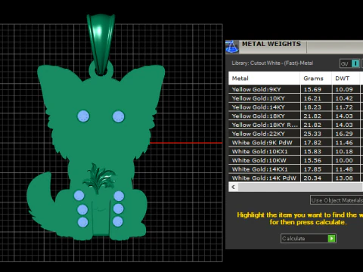Click the 15.83 grams cell

(316, 151)
